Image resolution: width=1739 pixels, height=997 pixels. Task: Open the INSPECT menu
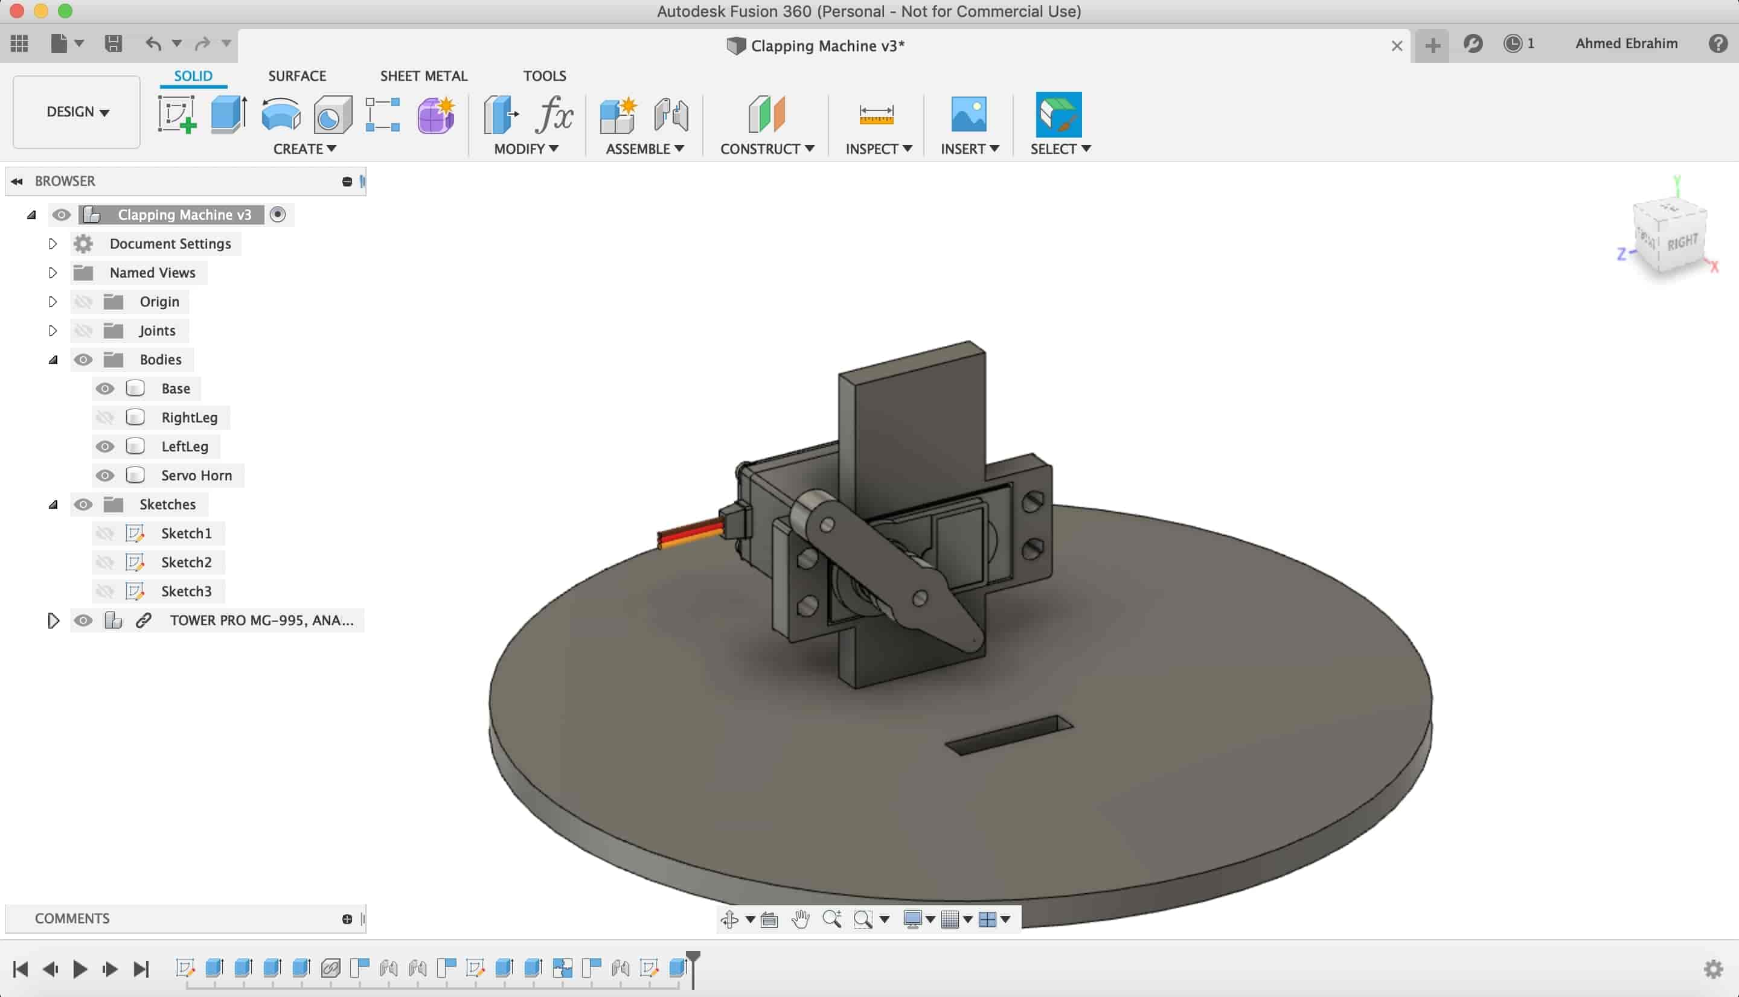click(x=879, y=148)
